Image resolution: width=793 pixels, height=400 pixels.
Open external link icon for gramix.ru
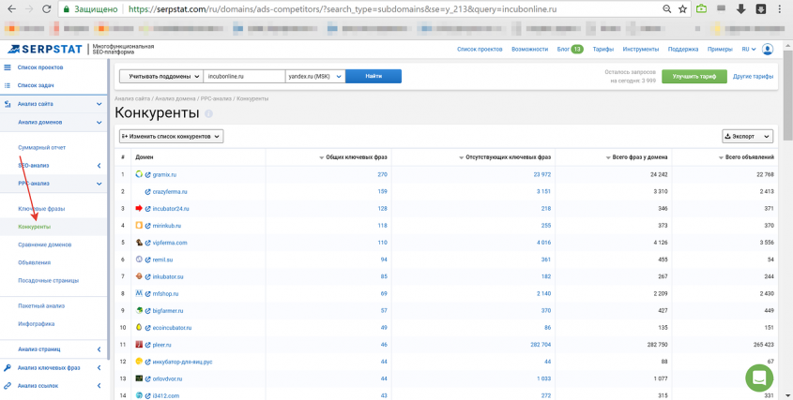(x=148, y=175)
